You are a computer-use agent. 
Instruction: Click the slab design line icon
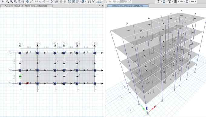(x=193, y=2)
